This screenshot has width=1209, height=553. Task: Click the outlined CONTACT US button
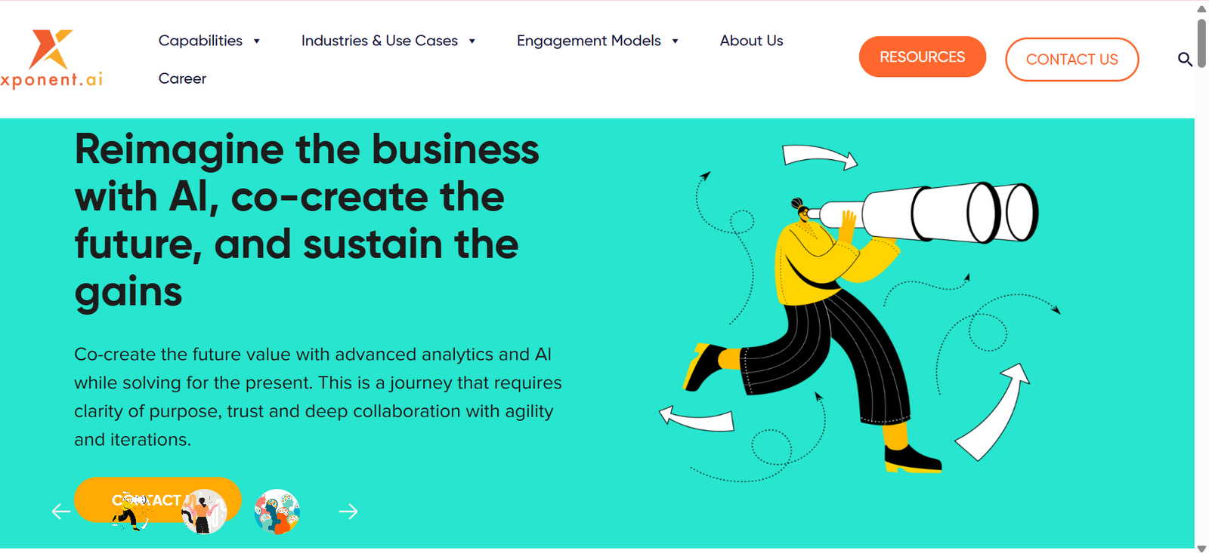pyautogui.click(x=1071, y=60)
